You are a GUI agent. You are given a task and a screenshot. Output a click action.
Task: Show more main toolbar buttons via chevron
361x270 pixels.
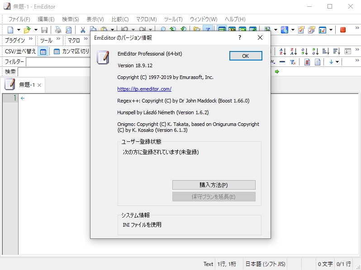[357, 28]
